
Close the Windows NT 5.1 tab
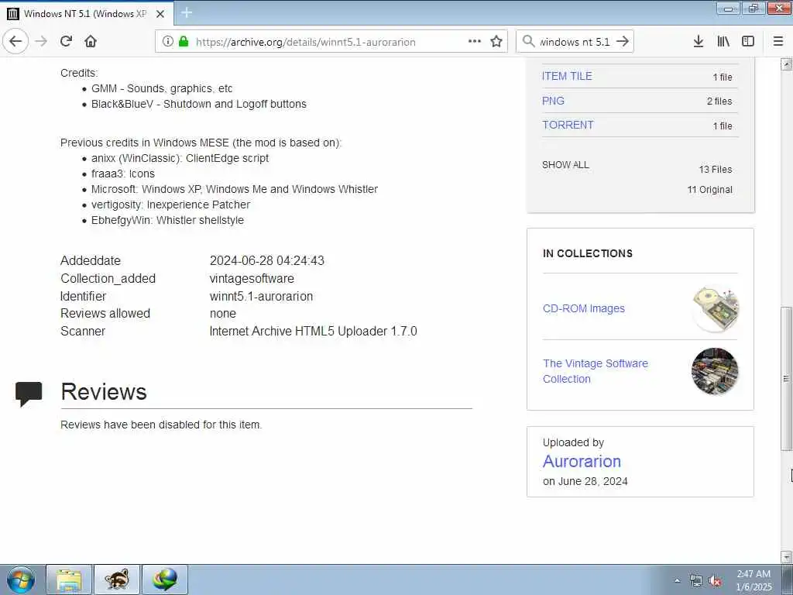coord(160,14)
